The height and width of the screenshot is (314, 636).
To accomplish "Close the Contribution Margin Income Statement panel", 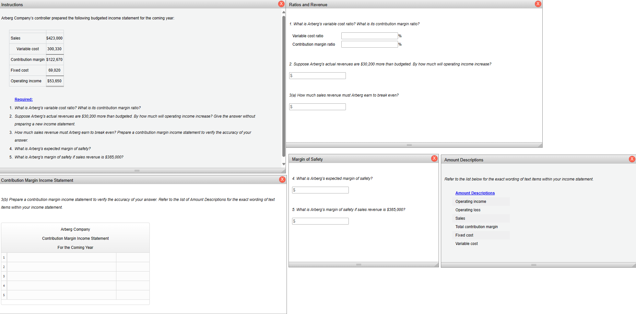I will (282, 180).
